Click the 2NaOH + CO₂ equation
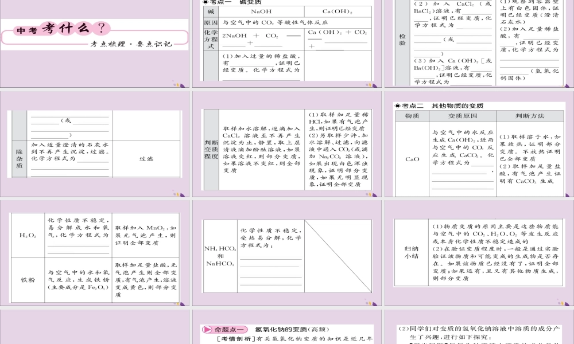This screenshot has width=574, height=344. click(261, 39)
